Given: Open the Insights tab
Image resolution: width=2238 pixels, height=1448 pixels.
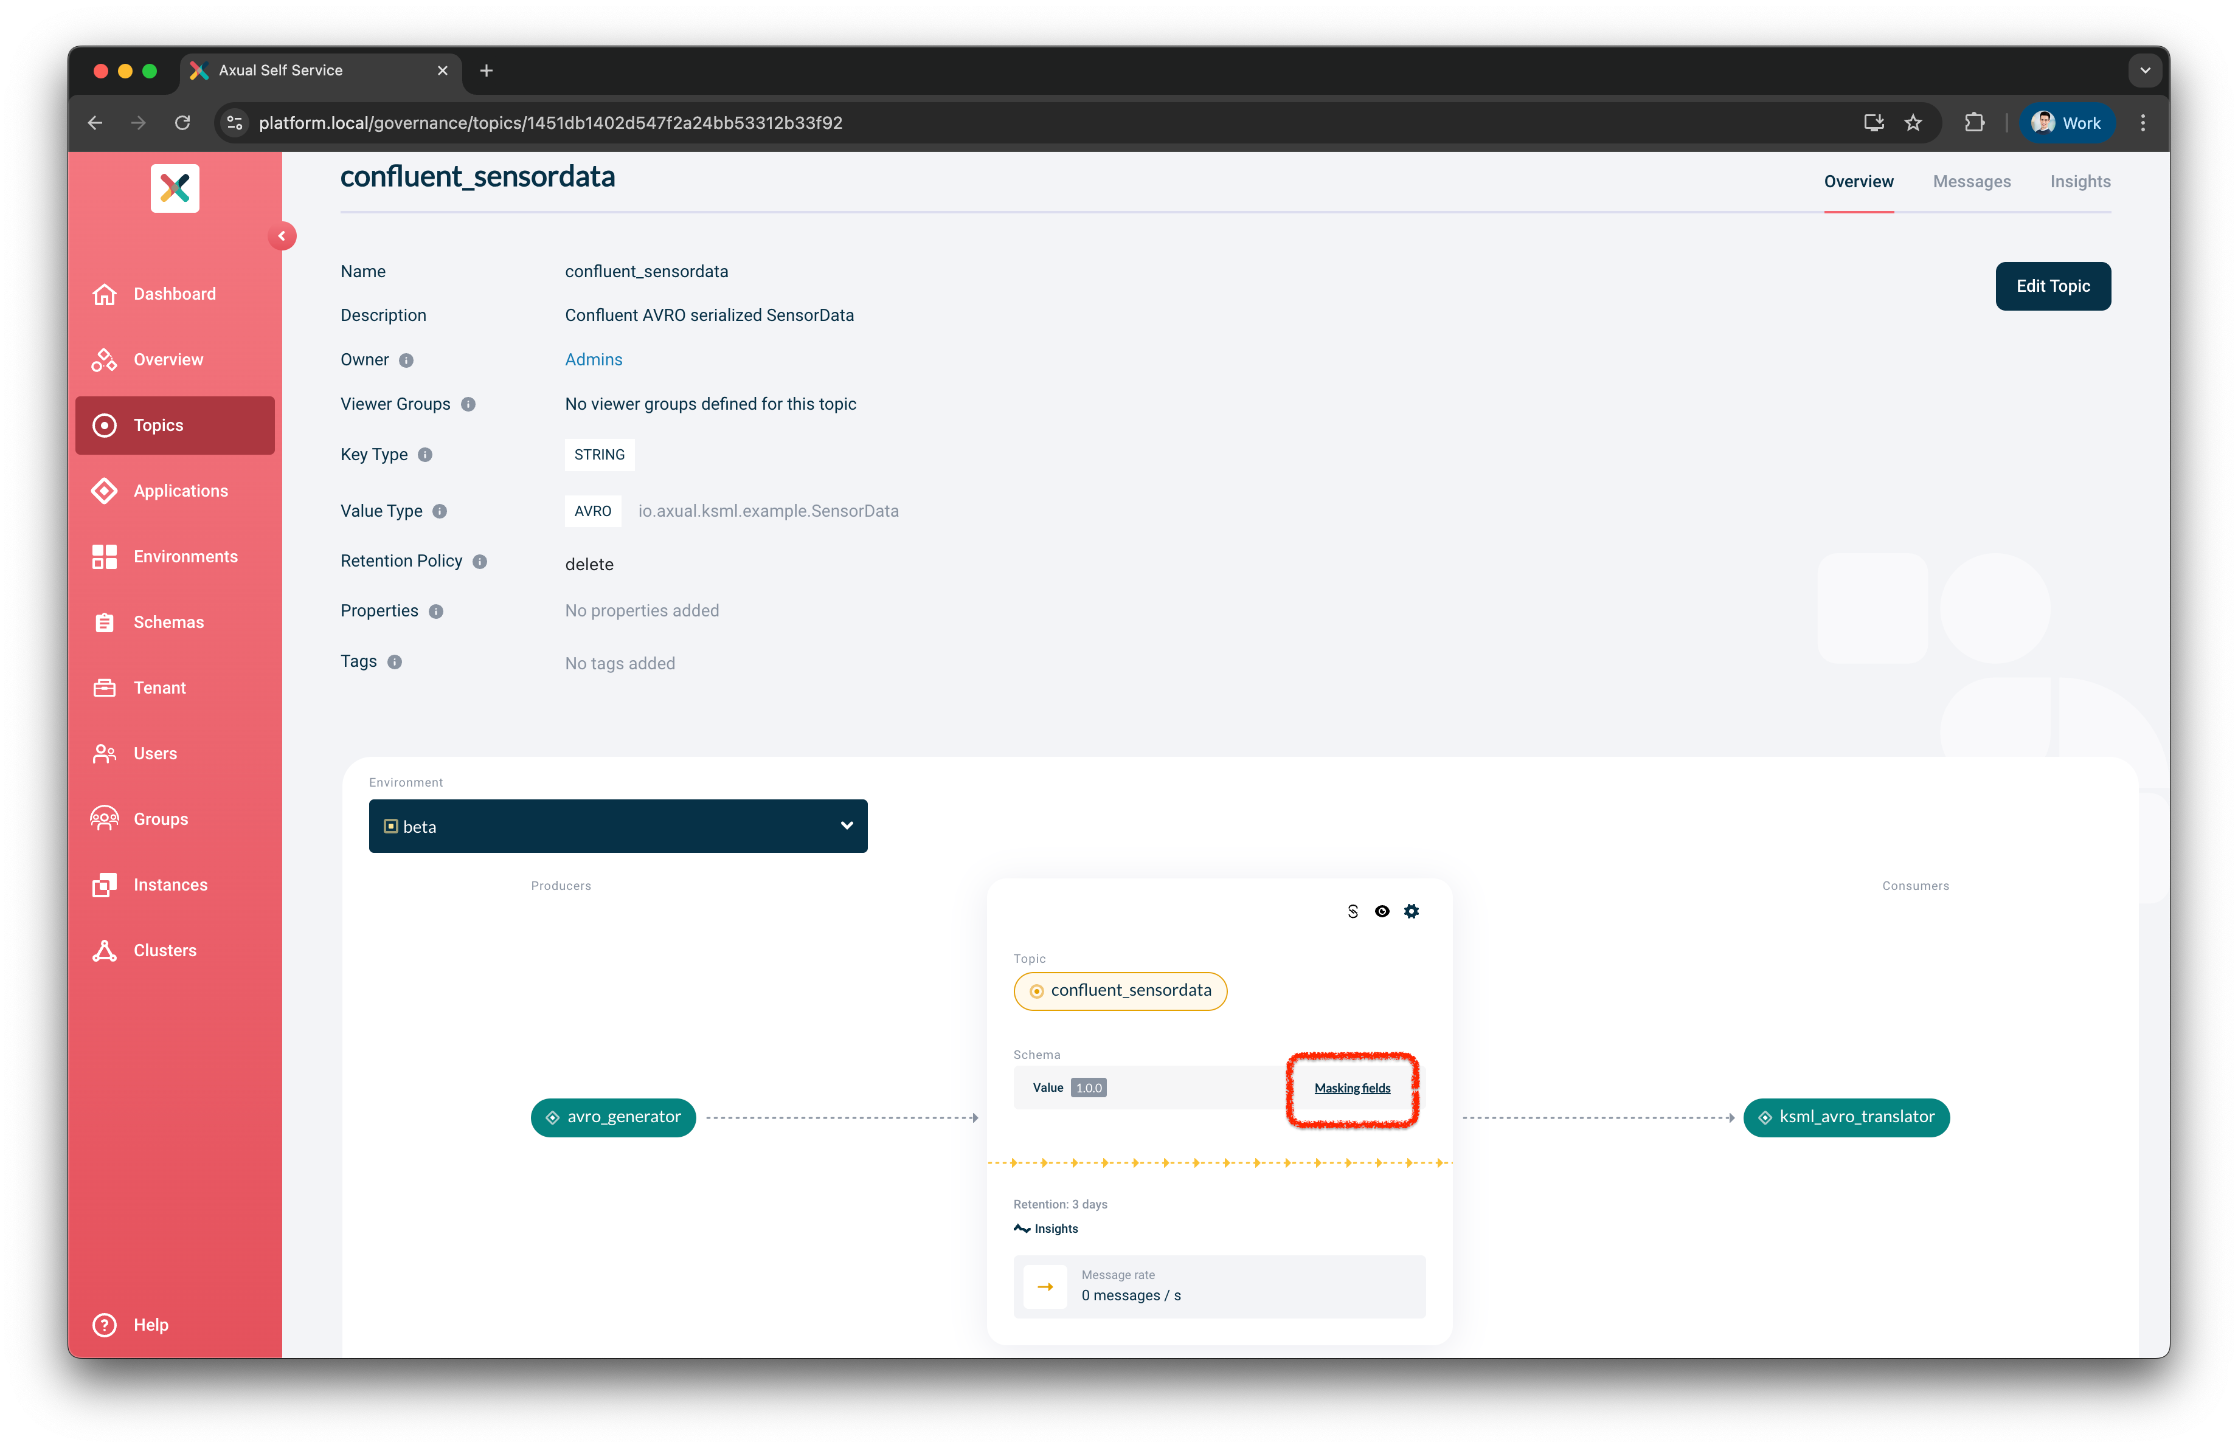Looking at the screenshot, I should point(2080,181).
